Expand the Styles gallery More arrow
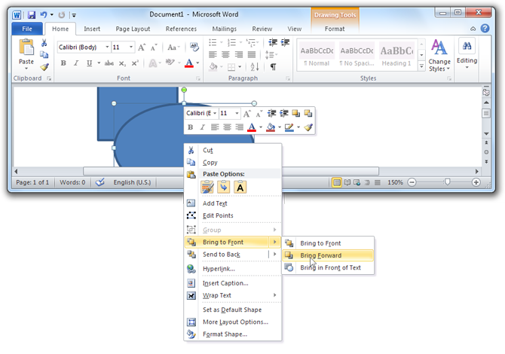Image resolution: width=505 pixels, height=354 pixels. tap(421, 66)
